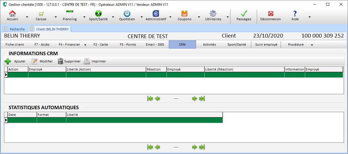The height and width of the screenshot is (154, 348).
Task: Open the Caisse shopping cart icon
Action: click(x=41, y=14)
